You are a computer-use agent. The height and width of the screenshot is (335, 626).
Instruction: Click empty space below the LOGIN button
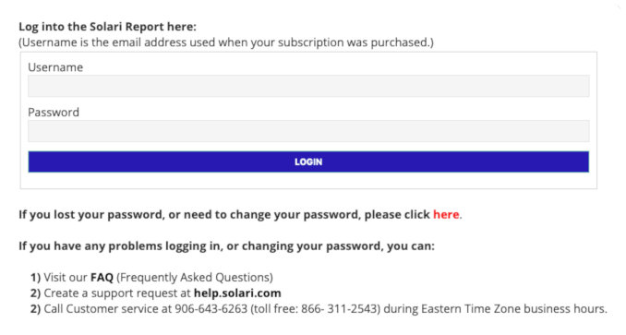(x=308, y=181)
